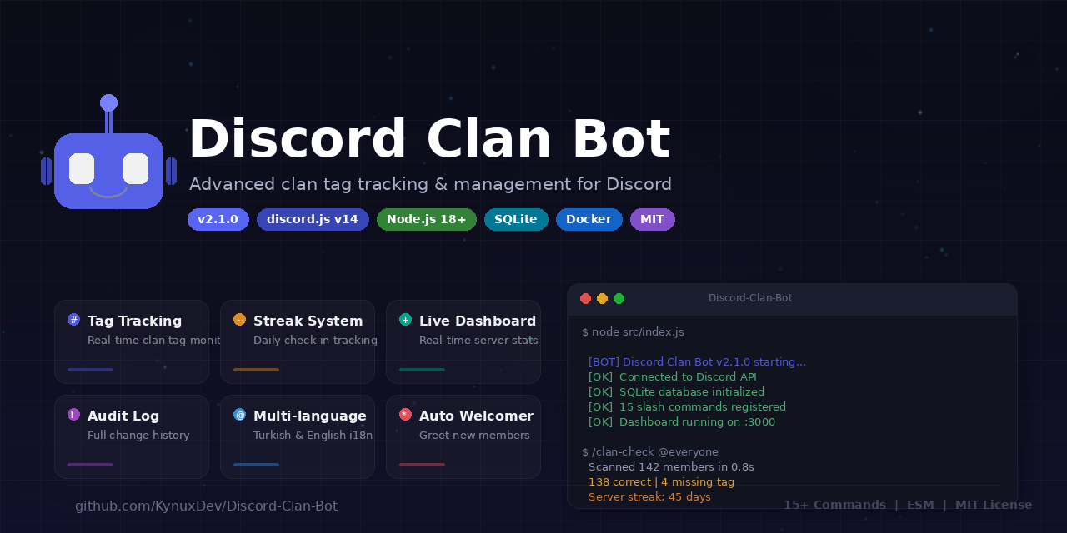
Task: Click the yellow traffic light in terminal window
Action: (602, 298)
